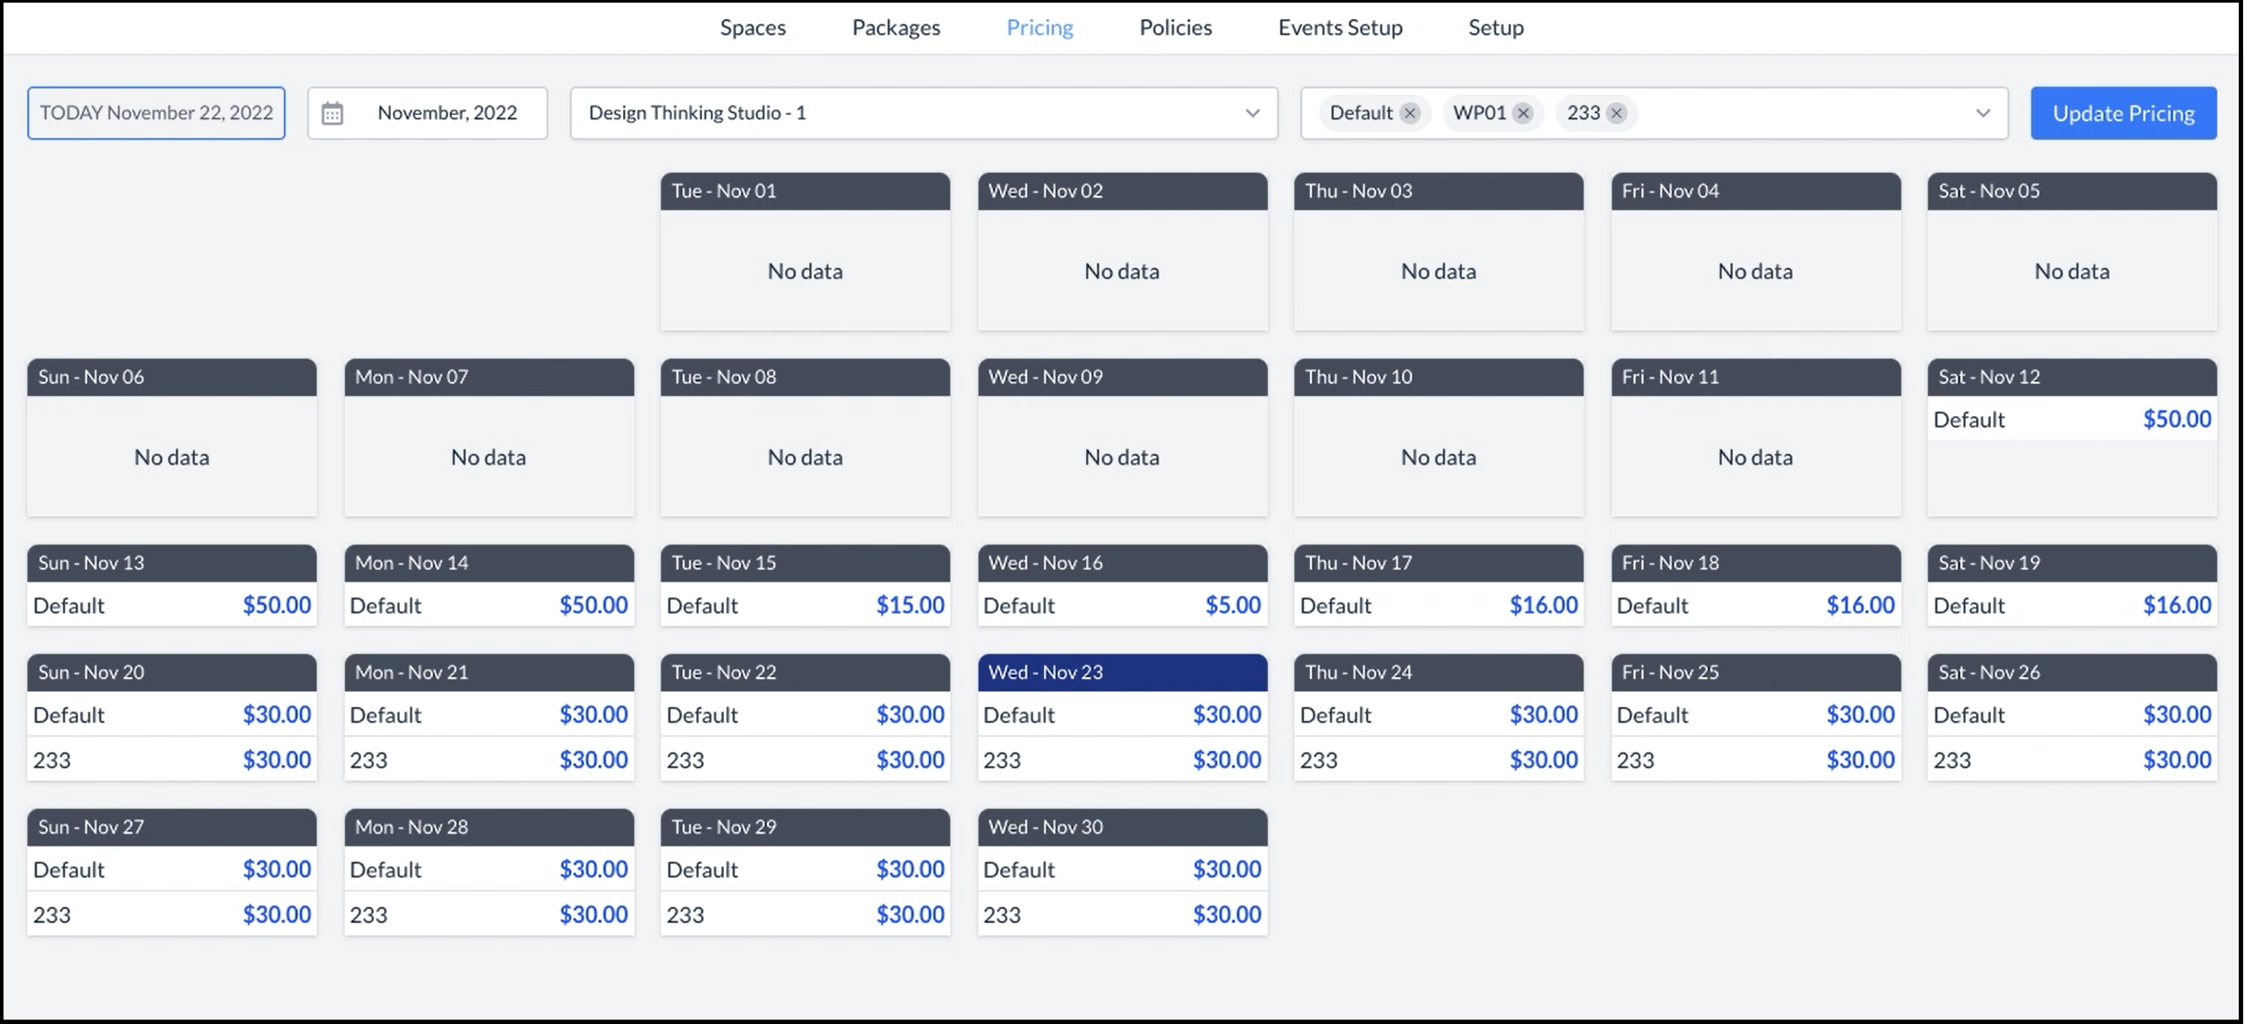Click the TODAY November 22, 2022 button
Image resolution: width=2244 pixels, height=1024 pixels.
(x=156, y=113)
